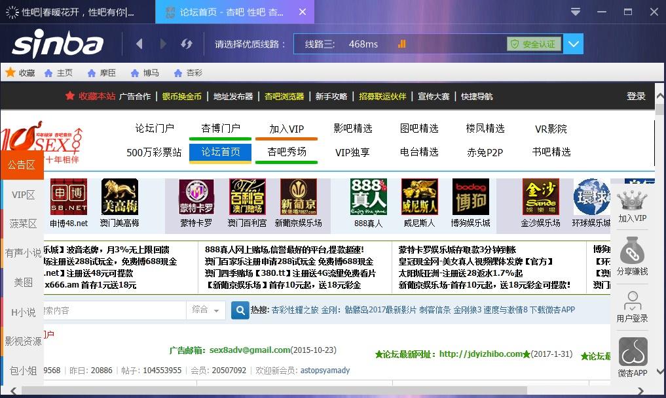This screenshot has width=666, height=398.
Task: Open the 主页 bookmark
Action: click(x=59, y=73)
